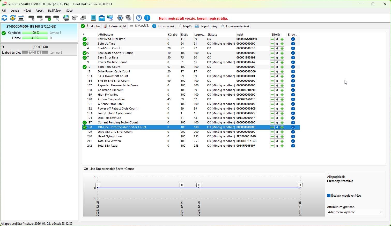Toggle enable checkbox for Start/Stop Count
Viewport: 391px width, 226px height.
293,48
